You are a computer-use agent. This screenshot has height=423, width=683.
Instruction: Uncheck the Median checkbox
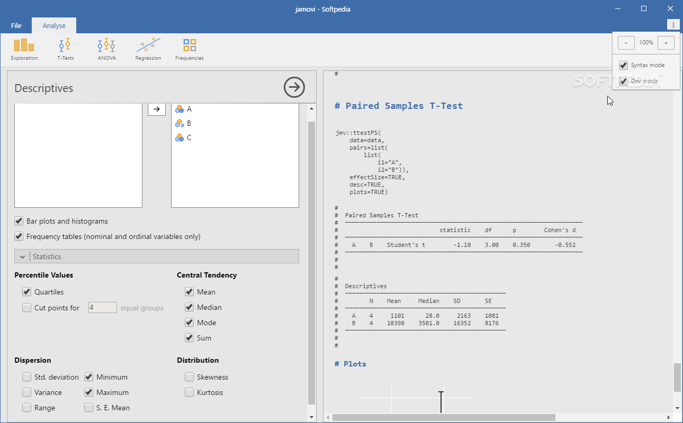click(x=189, y=307)
